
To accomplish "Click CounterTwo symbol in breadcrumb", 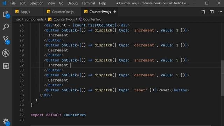I will (92, 19).
